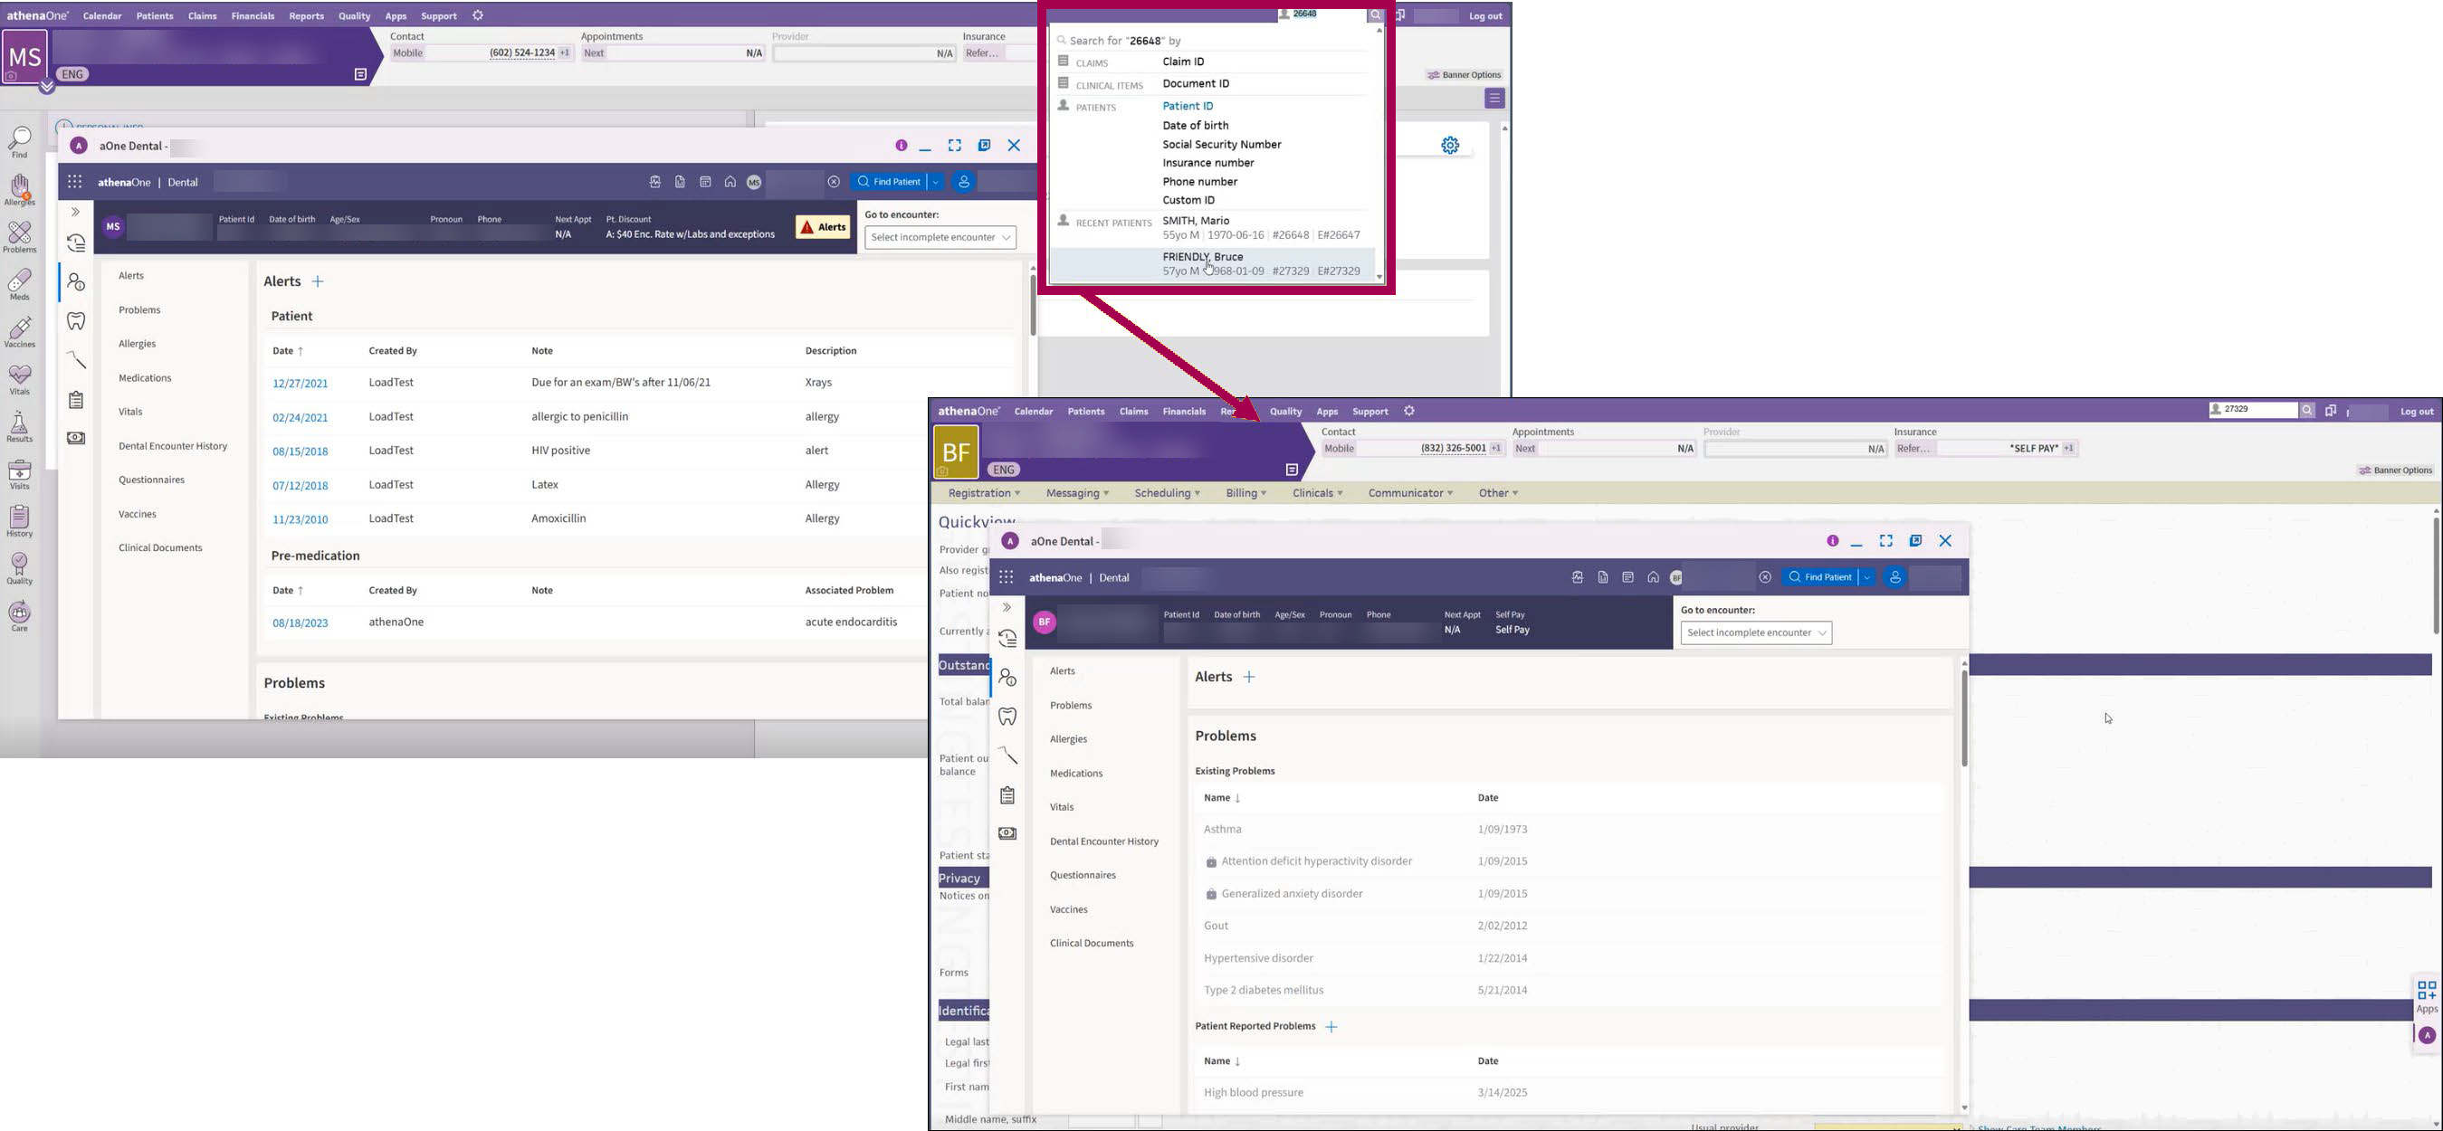Click the yellow Alerts button in MS banner
2443x1131 pixels.
[x=822, y=227]
